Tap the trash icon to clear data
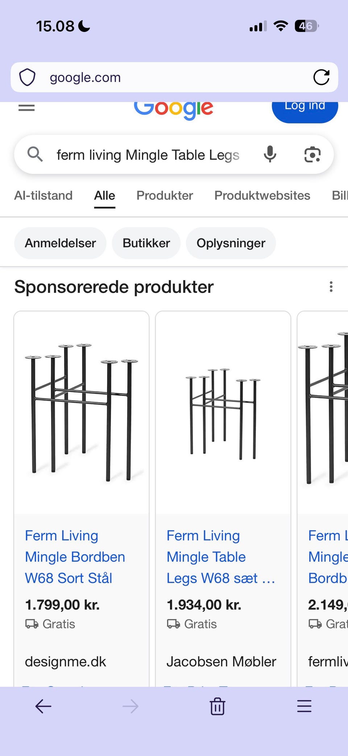Screen dimensions: 348x756 (x=217, y=706)
